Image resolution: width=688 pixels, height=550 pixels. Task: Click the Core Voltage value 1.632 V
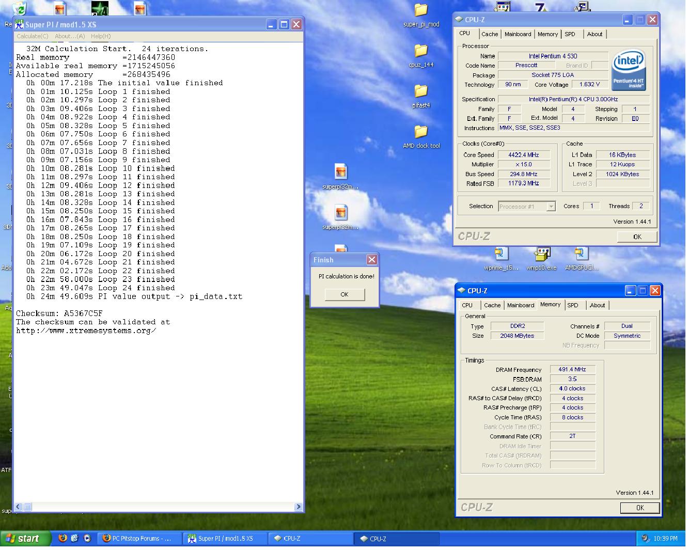[589, 84]
